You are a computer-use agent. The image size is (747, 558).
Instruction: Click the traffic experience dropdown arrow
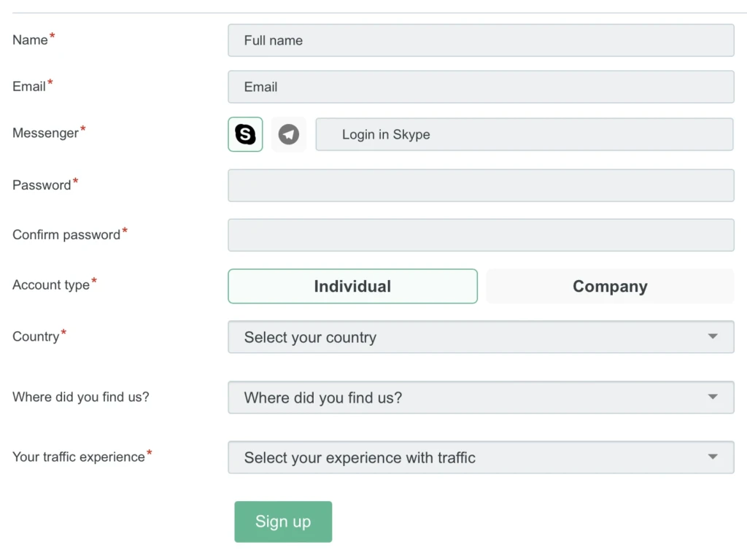click(x=713, y=457)
